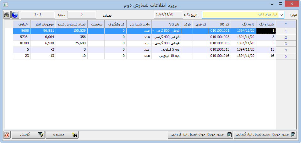Open the انبار warehouse dropdown arrow

(x=281, y=15)
